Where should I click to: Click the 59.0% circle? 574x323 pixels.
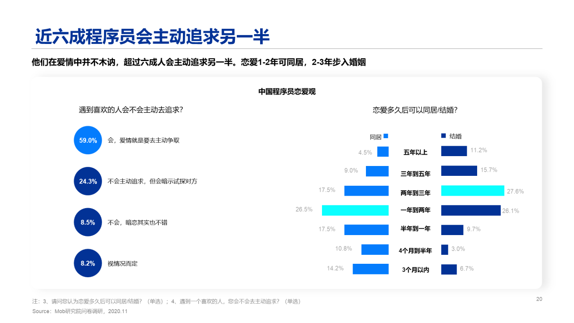pos(88,140)
